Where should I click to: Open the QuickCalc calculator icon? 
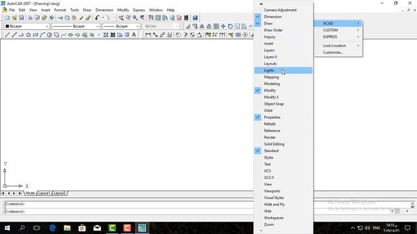coord(186,18)
